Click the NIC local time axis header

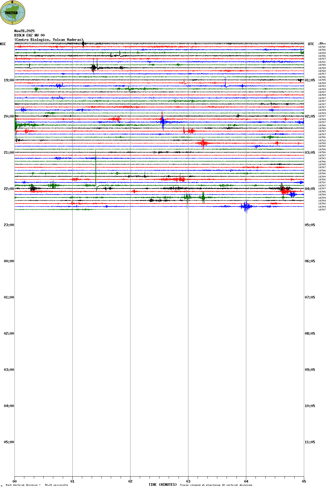tap(3, 44)
